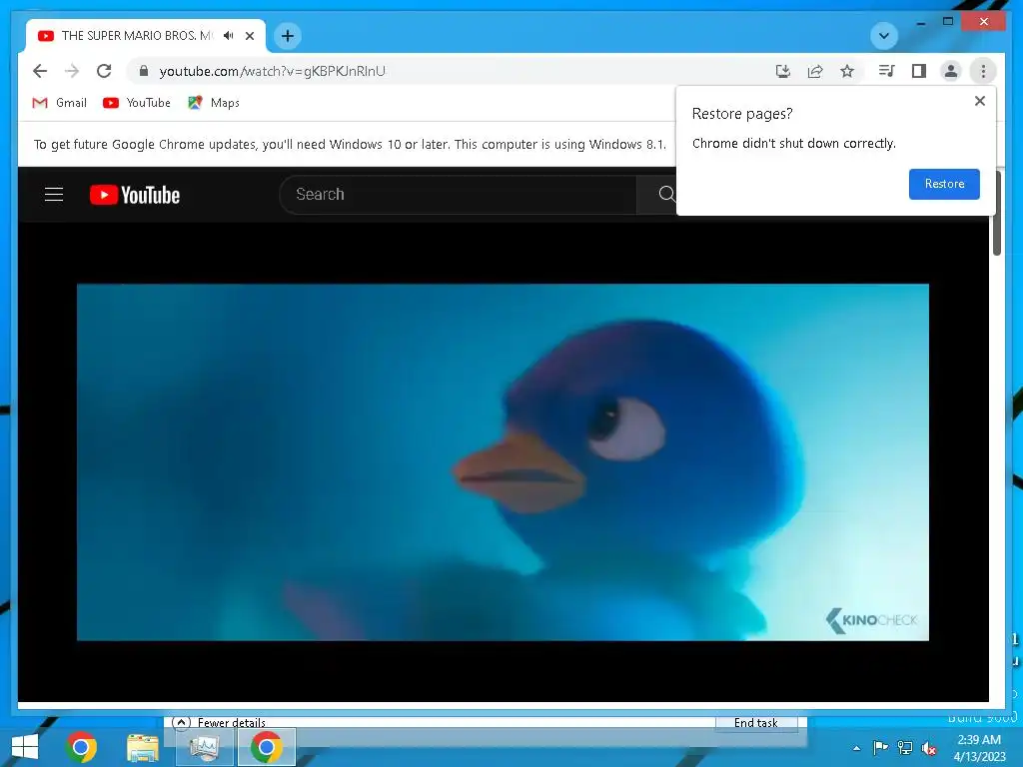This screenshot has height=767, width=1023.
Task: Close the Super Mario Bros tab
Action: tap(249, 36)
